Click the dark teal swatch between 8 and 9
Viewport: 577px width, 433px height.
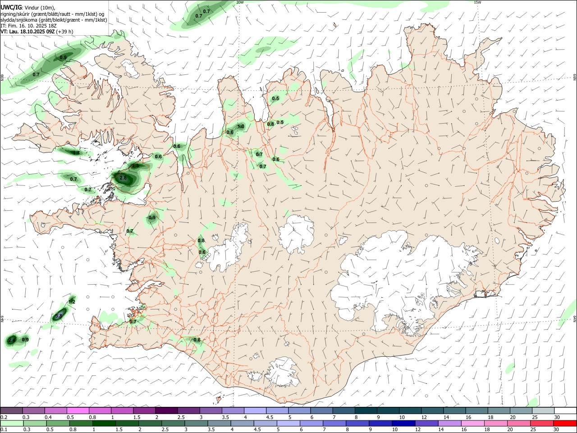pos(366,410)
